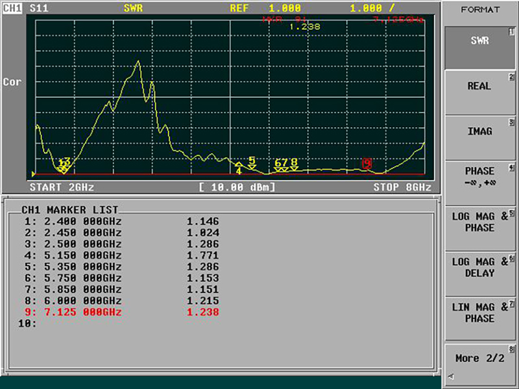Select LIN MAG & PHASE softkey
Image resolution: width=519 pixels, height=389 pixels.
(479, 319)
